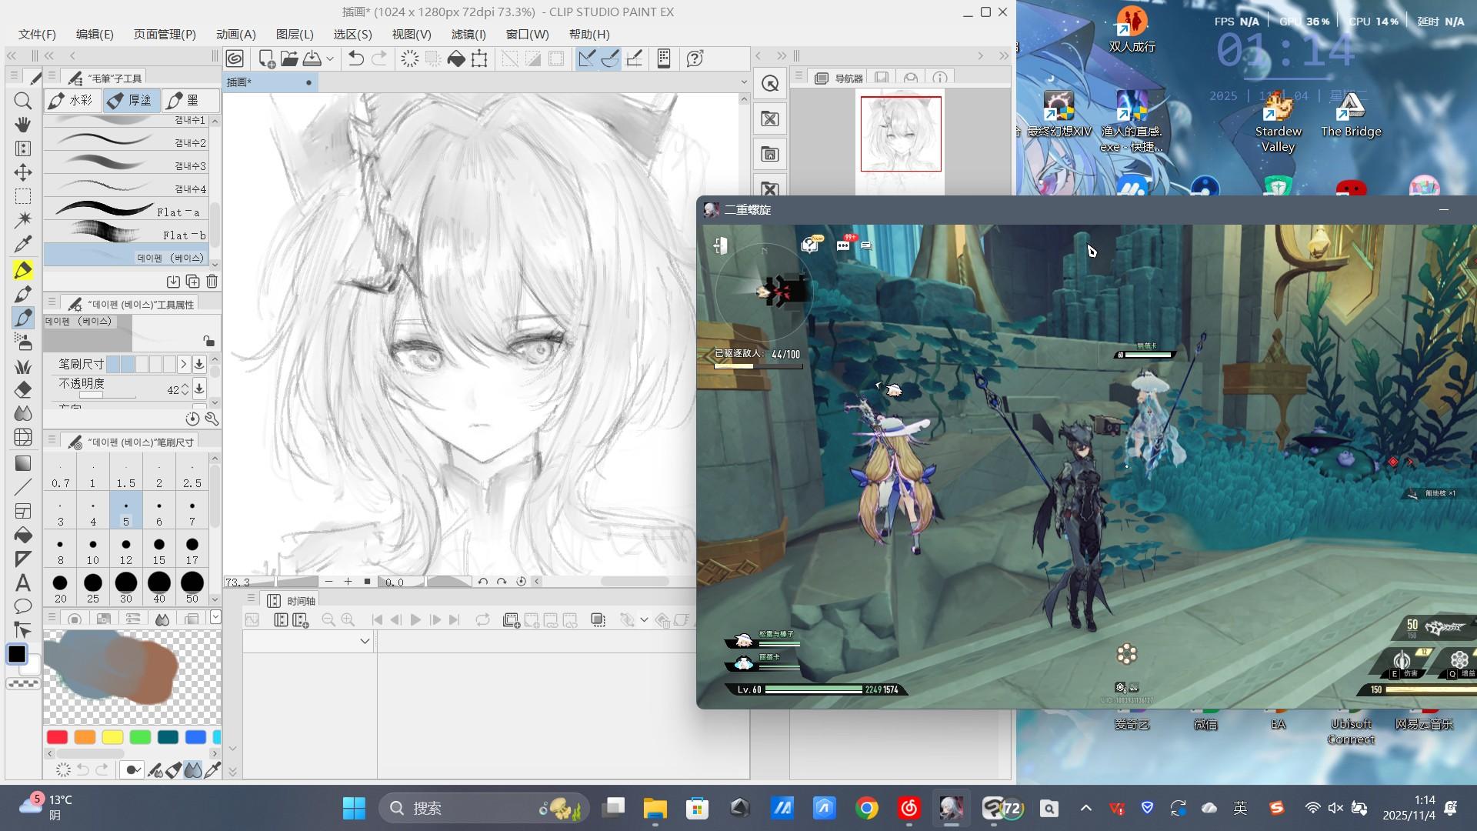Viewport: 1477px width, 831px height.
Task: Delete sub tool with trash icon
Action: pyautogui.click(x=212, y=282)
